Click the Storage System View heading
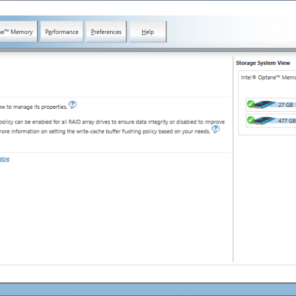This screenshot has width=296, height=296. [263, 63]
